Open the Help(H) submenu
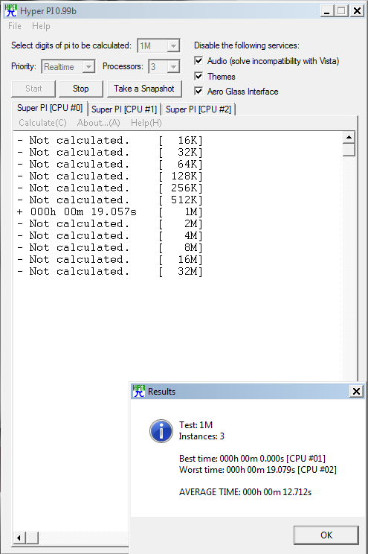The height and width of the screenshot is (554, 368). click(146, 123)
